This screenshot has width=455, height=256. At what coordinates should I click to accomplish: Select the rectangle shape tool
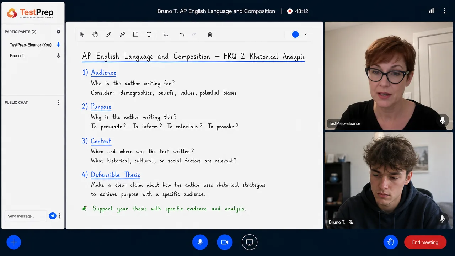tap(136, 34)
